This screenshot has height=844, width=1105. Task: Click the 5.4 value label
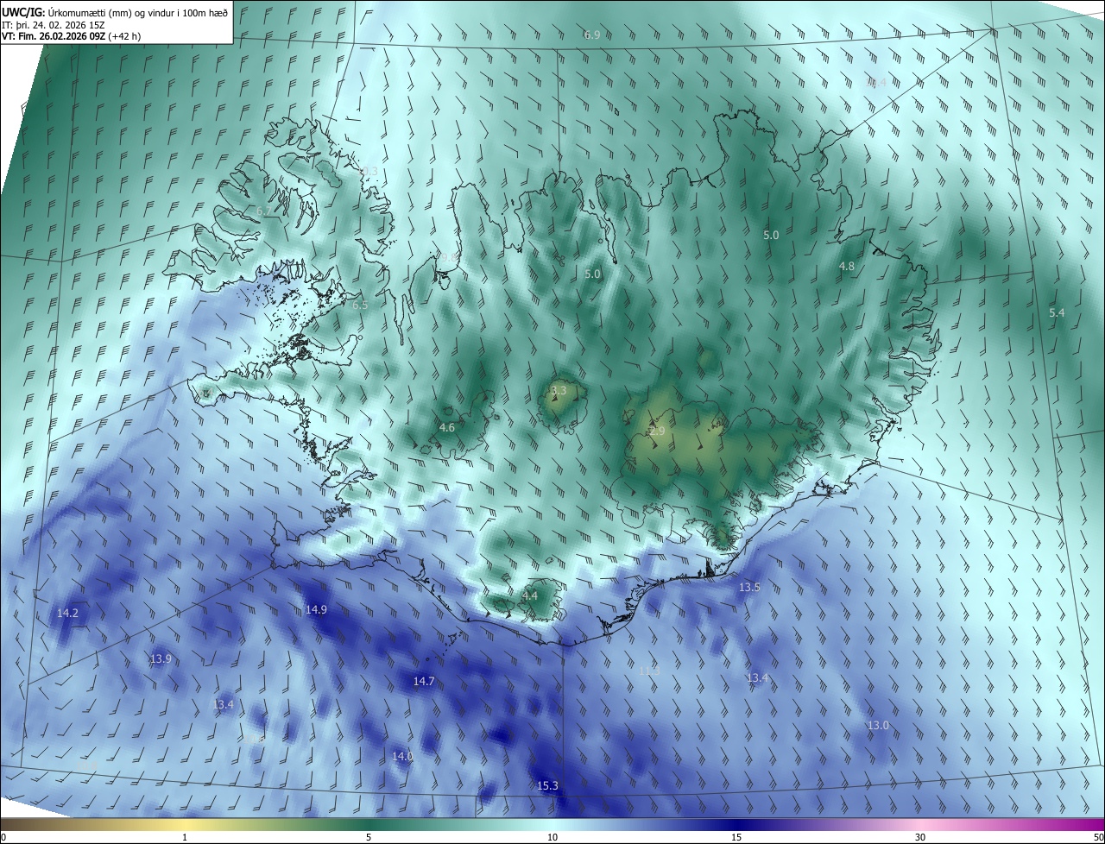[x=1057, y=312]
